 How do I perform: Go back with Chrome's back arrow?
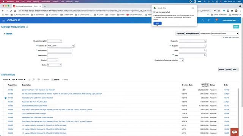pos(3,11)
